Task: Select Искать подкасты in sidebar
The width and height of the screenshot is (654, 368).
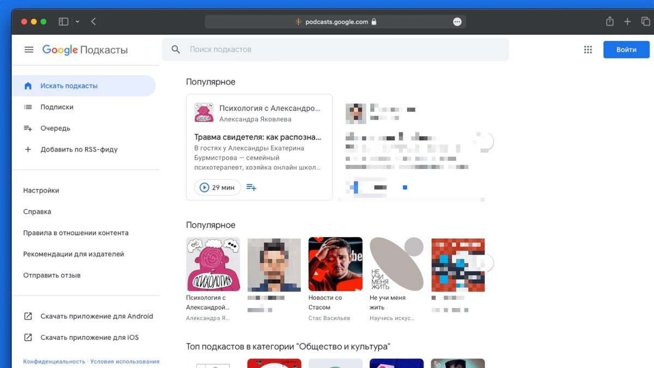Action: (83, 86)
